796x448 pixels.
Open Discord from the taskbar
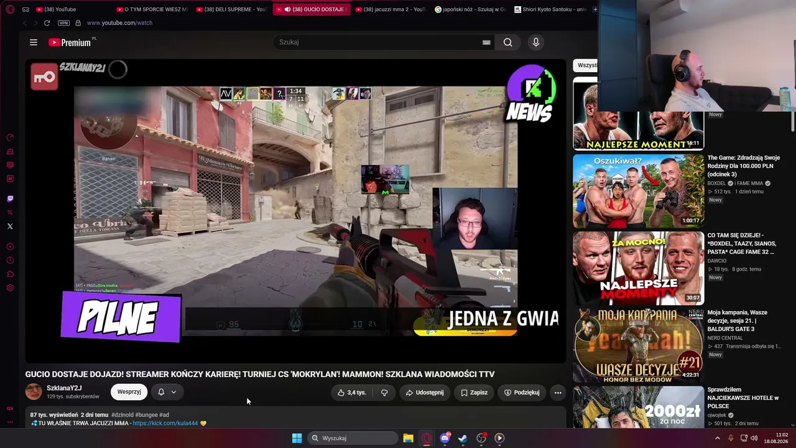(445, 438)
